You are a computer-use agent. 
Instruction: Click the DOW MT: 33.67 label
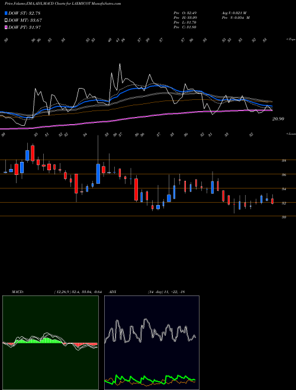coord(25,21)
